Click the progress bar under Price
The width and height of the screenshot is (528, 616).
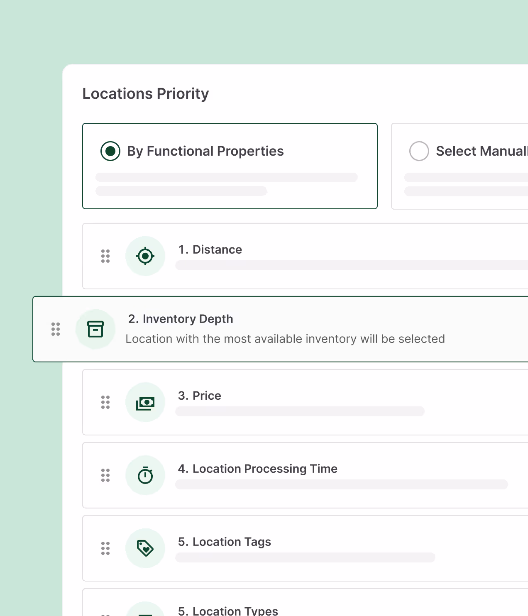300,411
